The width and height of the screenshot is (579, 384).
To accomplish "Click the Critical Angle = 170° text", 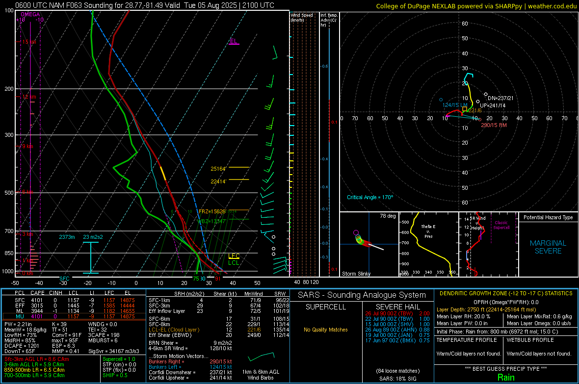I will [x=370, y=197].
